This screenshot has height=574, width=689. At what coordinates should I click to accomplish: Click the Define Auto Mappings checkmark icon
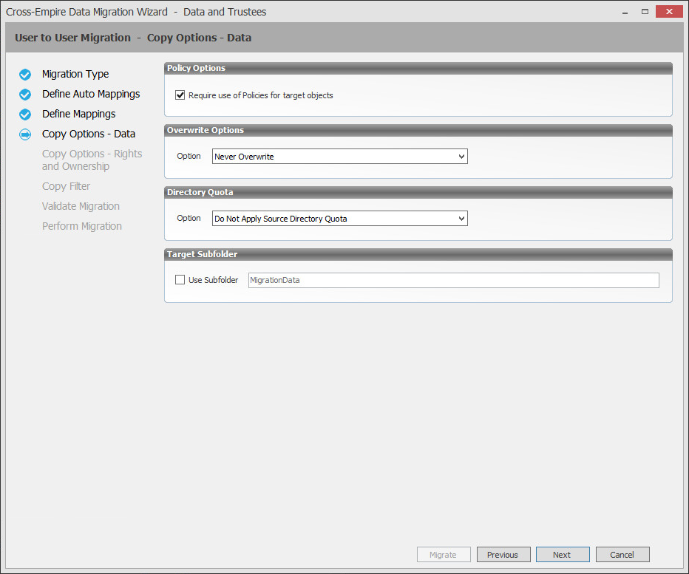tap(25, 95)
